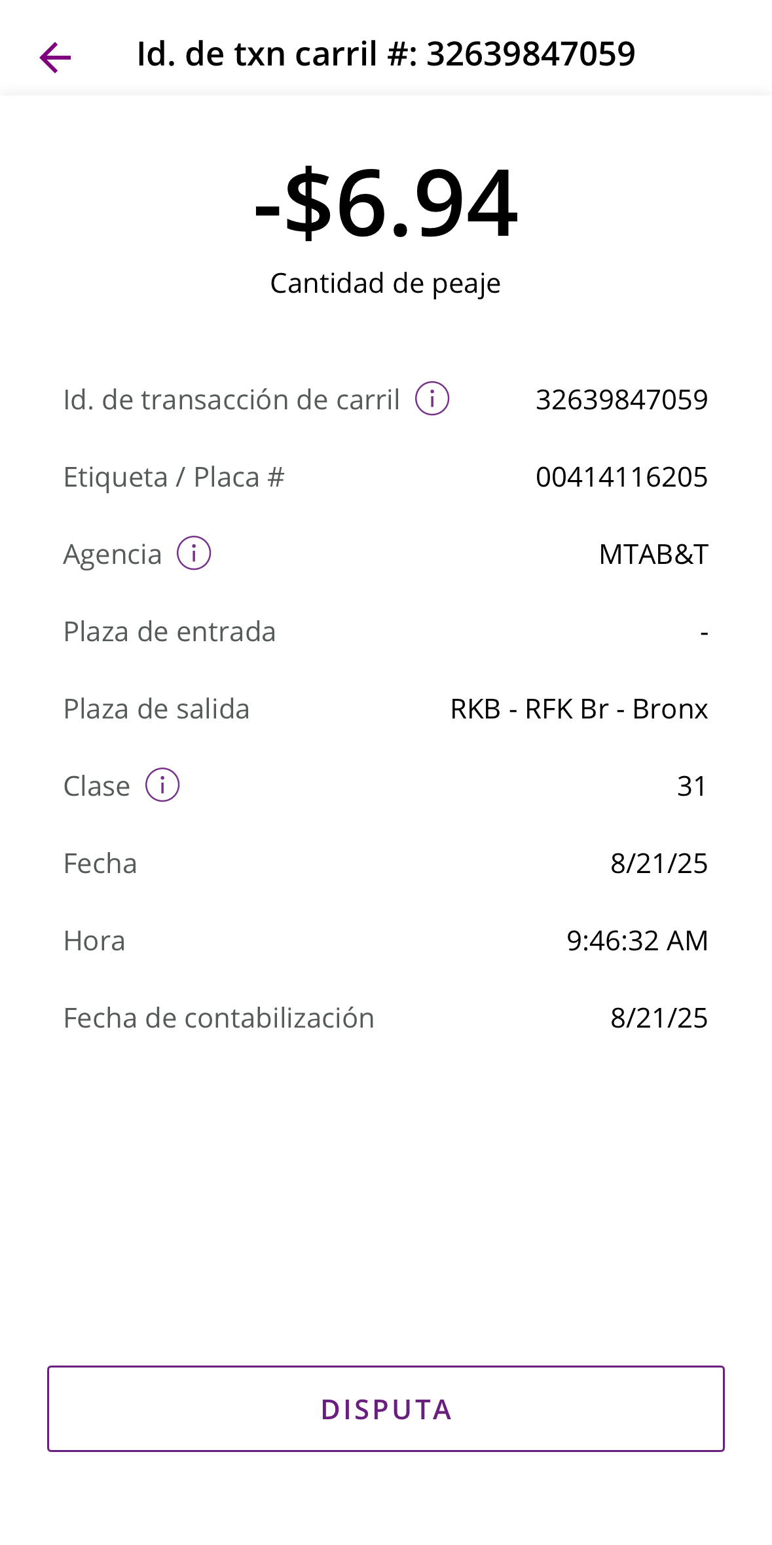This screenshot has height=1545, width=772.
Task: Click the Hora label
Action: (x=94, y=941)
